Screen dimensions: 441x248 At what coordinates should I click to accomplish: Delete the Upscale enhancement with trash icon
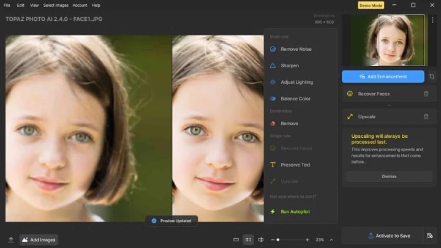pos(426,116)
